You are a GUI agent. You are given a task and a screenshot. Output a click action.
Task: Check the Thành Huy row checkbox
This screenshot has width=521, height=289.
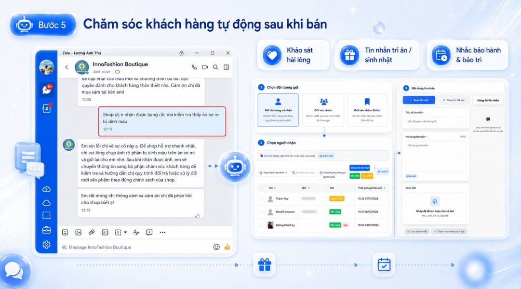[x=262, y=198]
